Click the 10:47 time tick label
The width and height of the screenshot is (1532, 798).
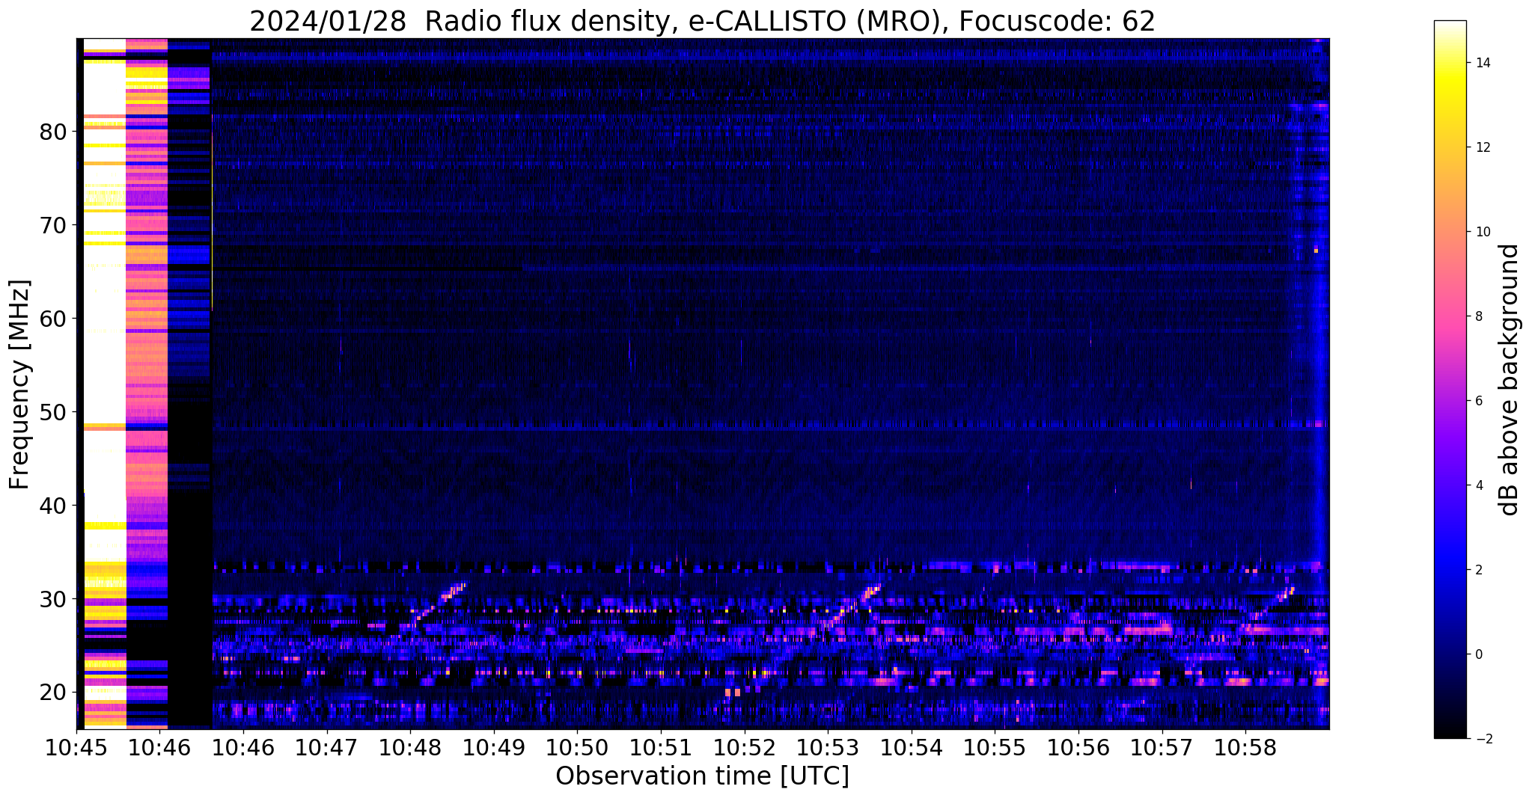coord(327,748)
